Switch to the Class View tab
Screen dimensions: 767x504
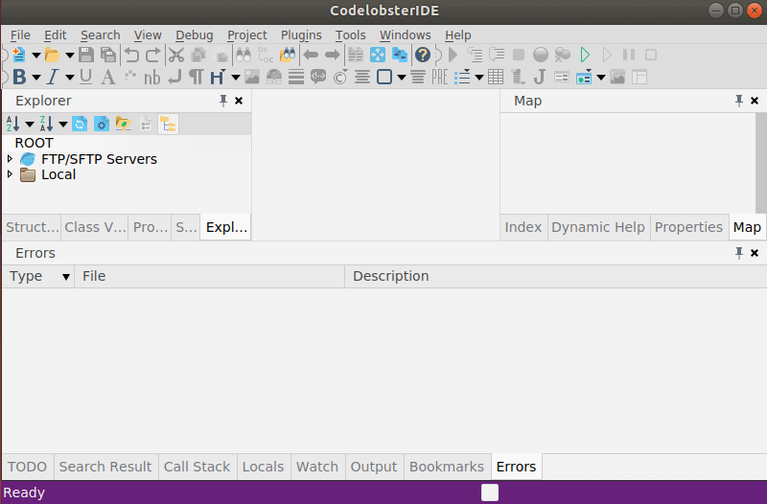click(95, 227)
